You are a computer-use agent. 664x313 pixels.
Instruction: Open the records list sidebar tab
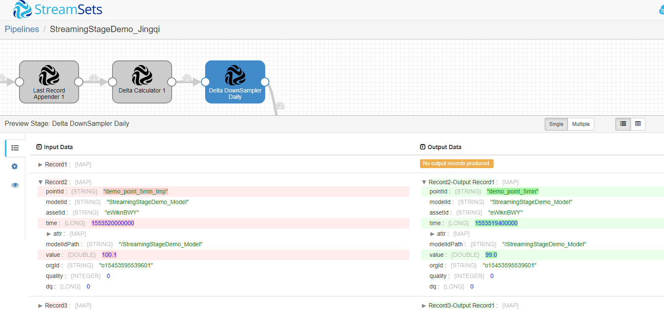point(15,148)
